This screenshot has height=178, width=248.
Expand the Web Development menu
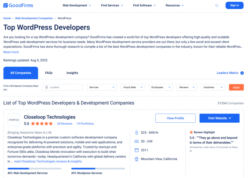pyautogui.click(x=77, y=5)
